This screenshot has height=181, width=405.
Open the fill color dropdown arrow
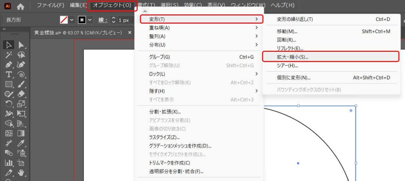pos(72,20)
